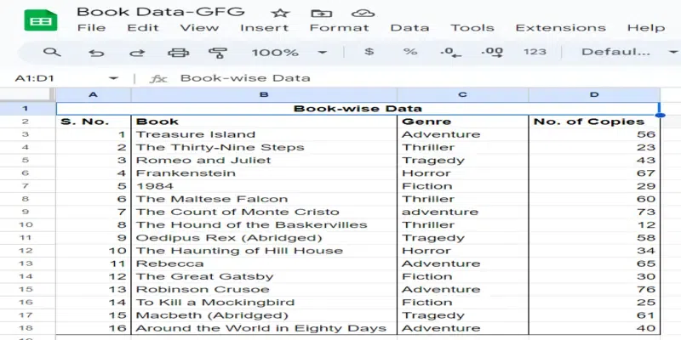Viewport: 681px width, 340px height.
Task: Select The Count of Monte Cristo cell
Action: (264, 212)
